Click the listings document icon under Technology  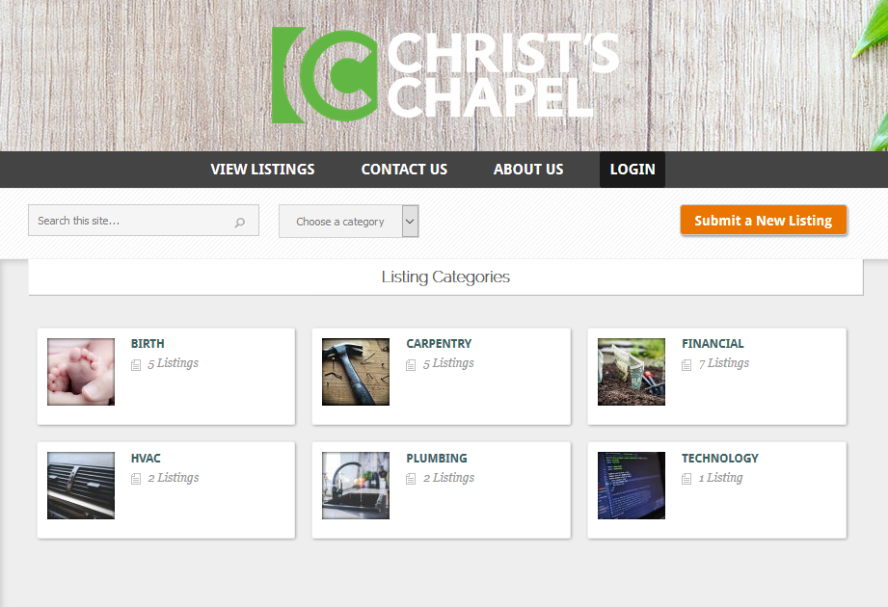(x=686, y=479)
